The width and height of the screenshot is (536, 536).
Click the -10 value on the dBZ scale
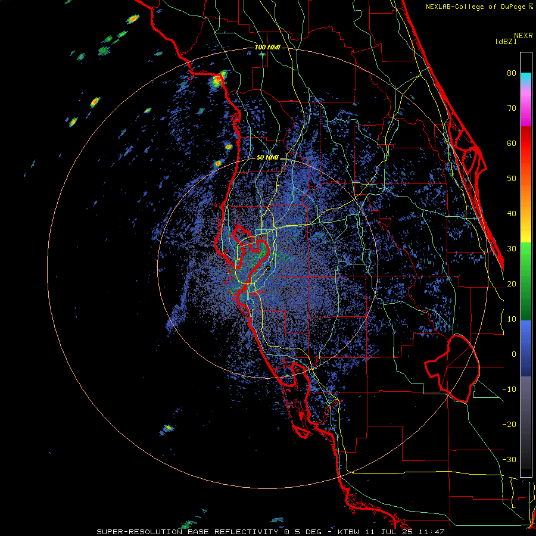pos(509,389)
